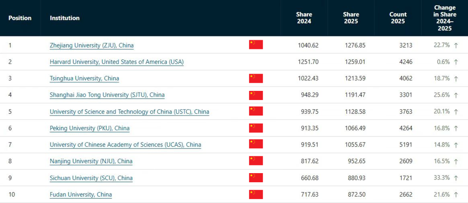
Task: Click up arrow beside 22.7% change
Action: 456,45
